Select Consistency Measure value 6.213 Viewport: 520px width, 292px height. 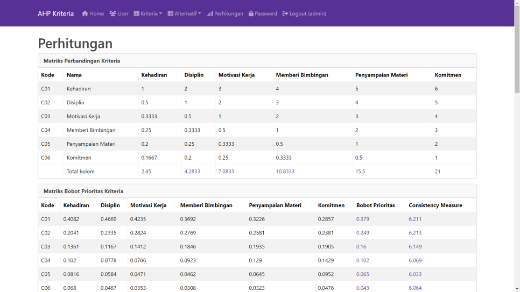pyautogui.click(x=415, y=233)
